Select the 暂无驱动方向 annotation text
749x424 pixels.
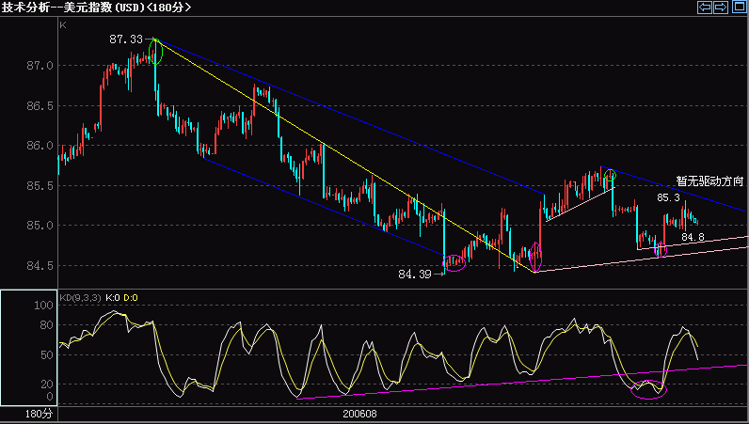pos(709,181)
